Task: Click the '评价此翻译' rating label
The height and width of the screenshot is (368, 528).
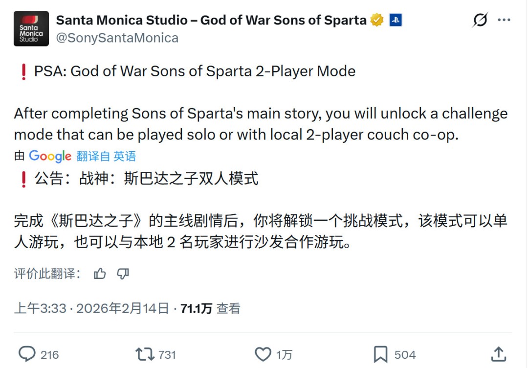Action: (43, 274)
